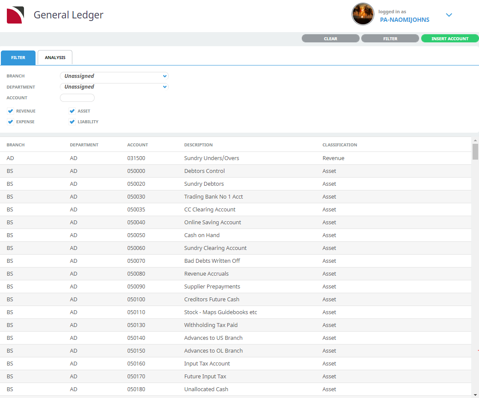Click the red application logo icon
The width and height of the screenshot is (479, 398).
(x=15, y=15)
